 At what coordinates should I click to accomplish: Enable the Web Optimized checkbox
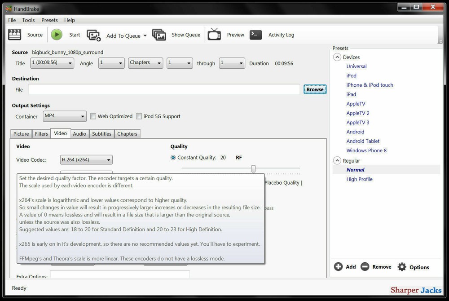(93, 116)
